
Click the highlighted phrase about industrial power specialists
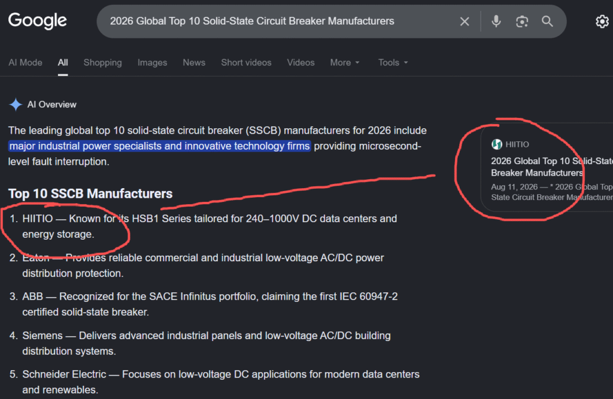point(159,146)
